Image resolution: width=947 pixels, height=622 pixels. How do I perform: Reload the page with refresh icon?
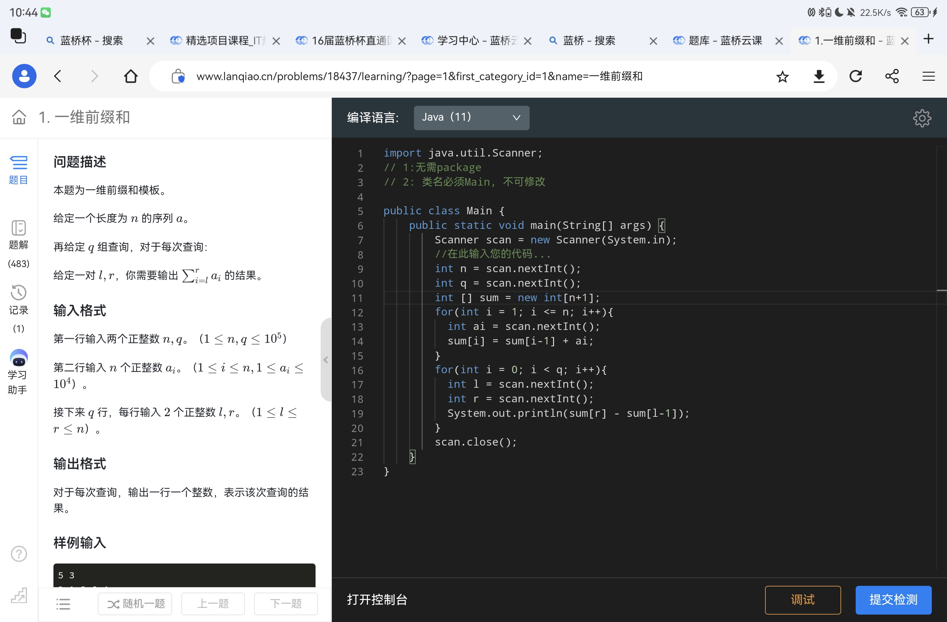click(x=855, y=76)
